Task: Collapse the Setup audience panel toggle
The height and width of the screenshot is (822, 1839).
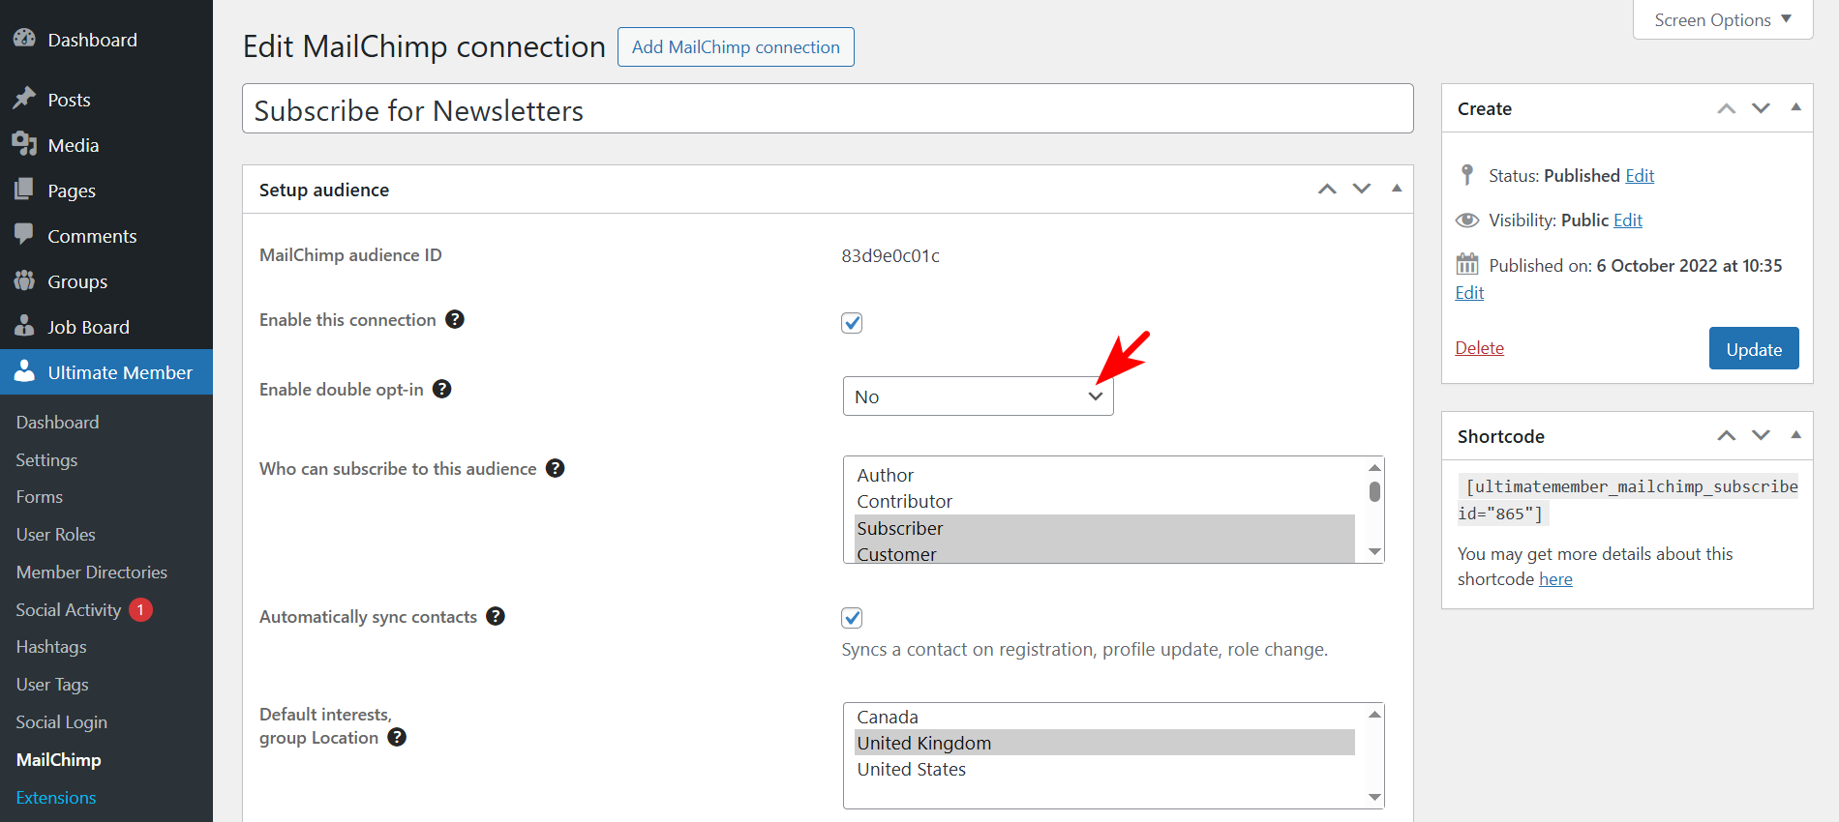Action: [x=1397, y=190]
